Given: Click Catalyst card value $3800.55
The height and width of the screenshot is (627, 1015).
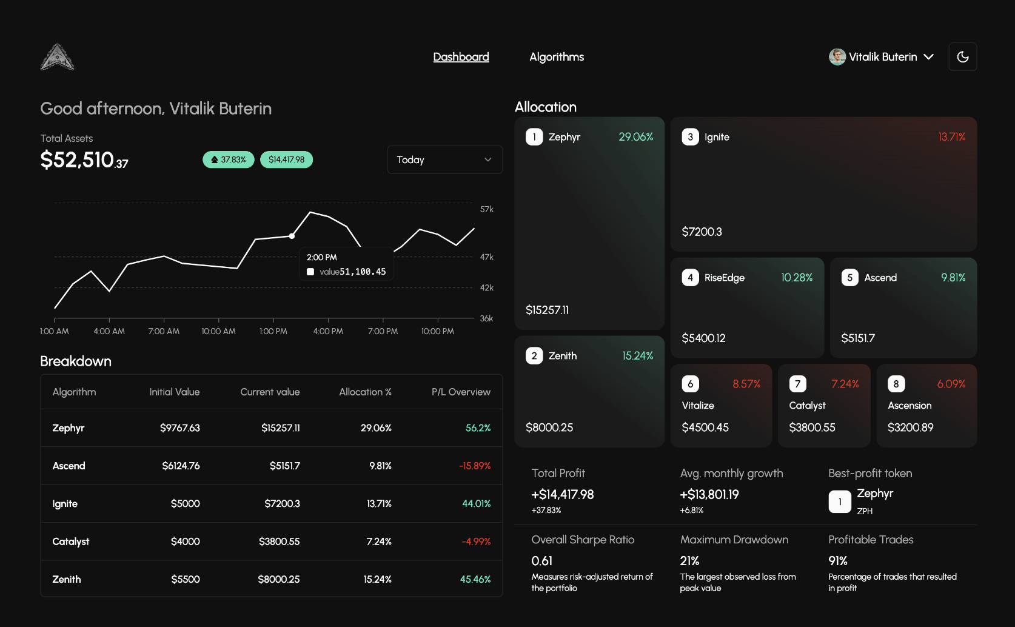Looking at the screenshot, I should [x=812, y=428].
